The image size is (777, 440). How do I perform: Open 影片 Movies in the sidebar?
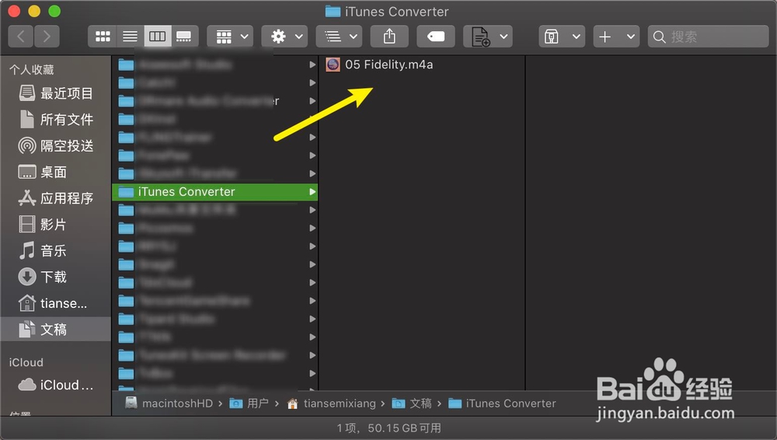click(x=55, y=225)
